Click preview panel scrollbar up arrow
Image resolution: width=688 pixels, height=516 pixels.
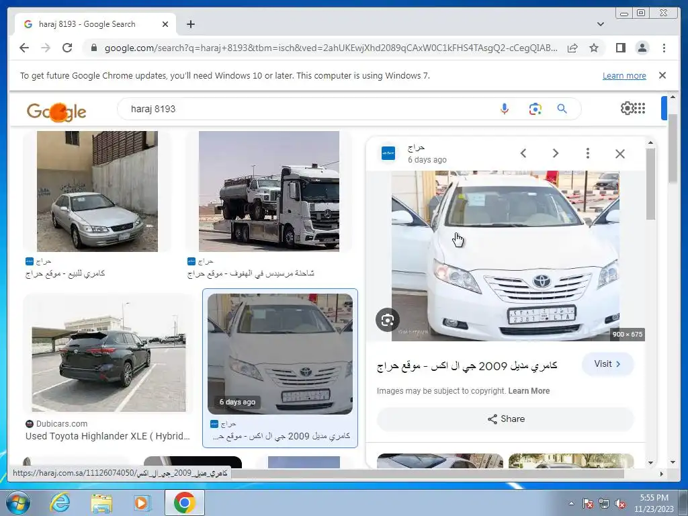(650, 142)
